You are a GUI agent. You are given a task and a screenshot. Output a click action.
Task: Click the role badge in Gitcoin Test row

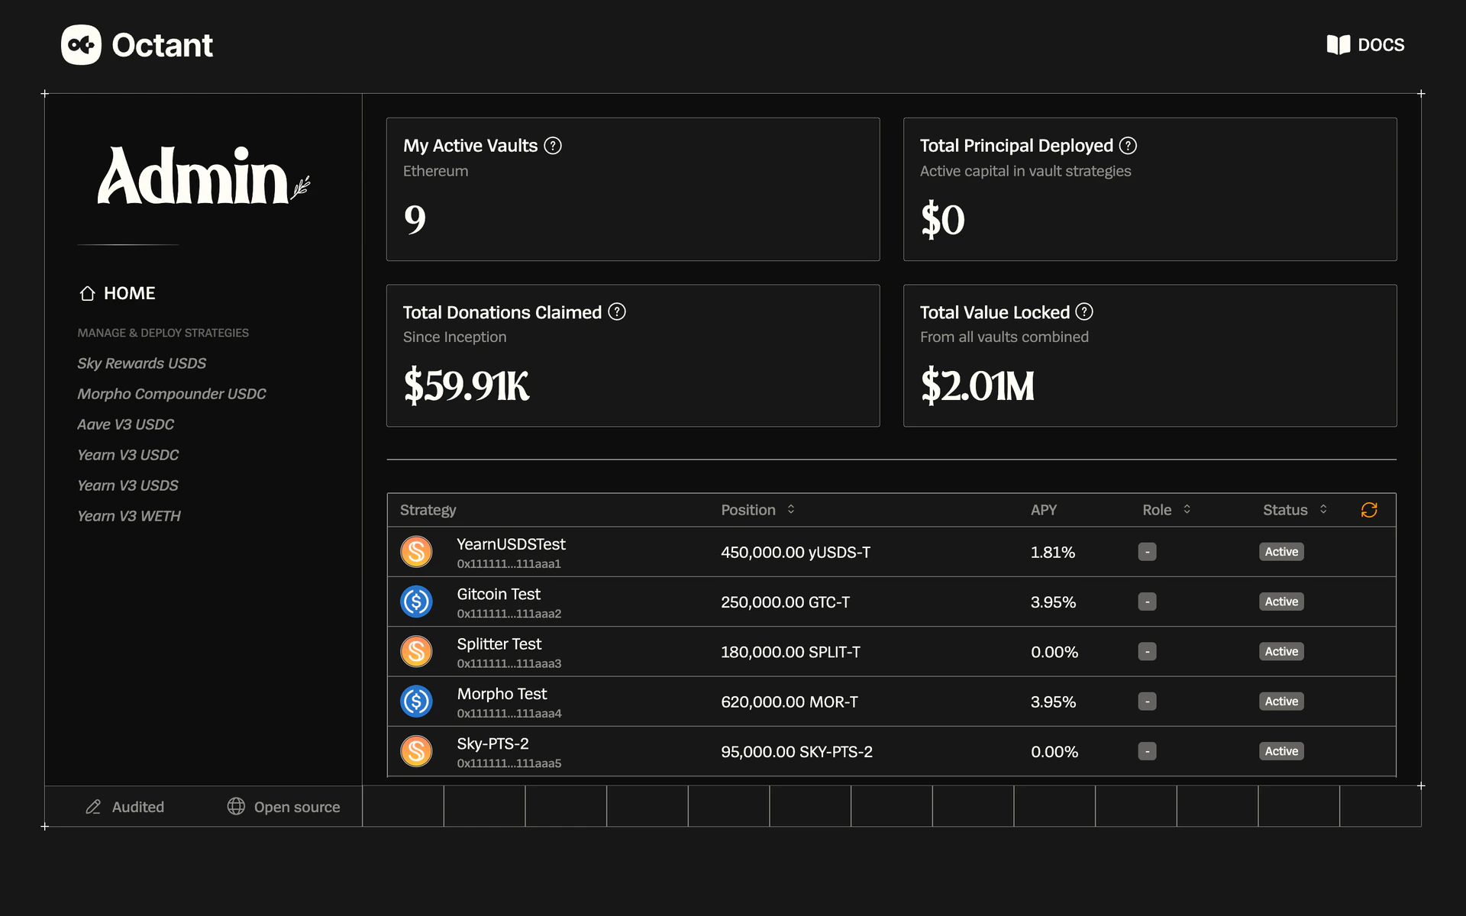point(1147,602)
